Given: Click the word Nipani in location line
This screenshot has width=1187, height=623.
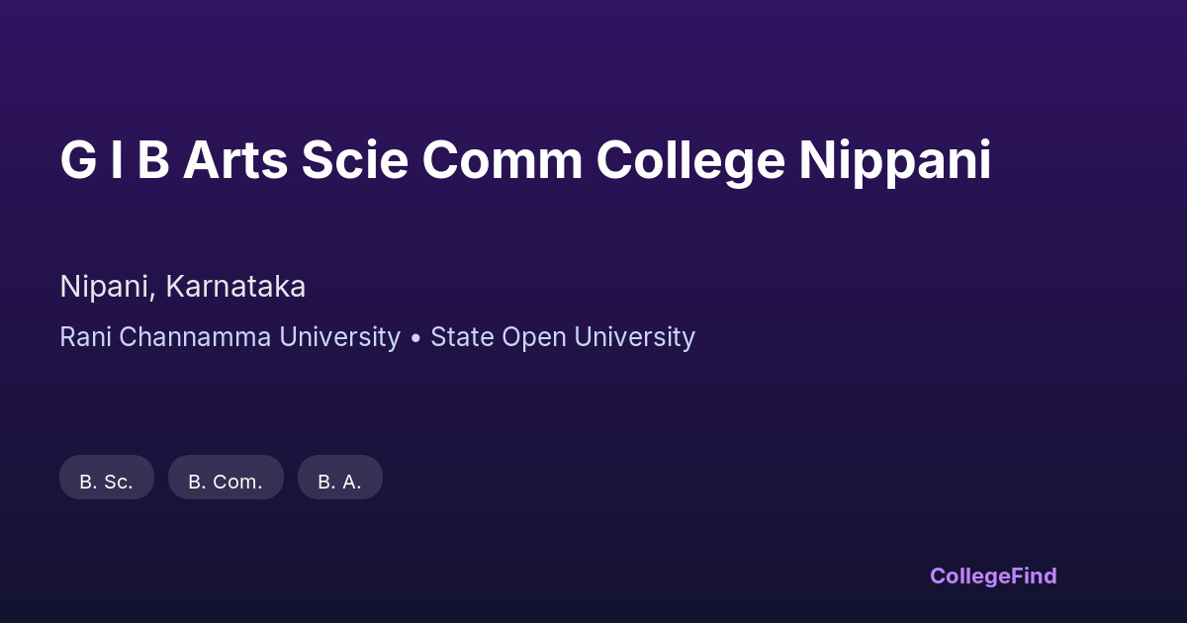Looking at the screenshot, I should (x=104, y=287).
